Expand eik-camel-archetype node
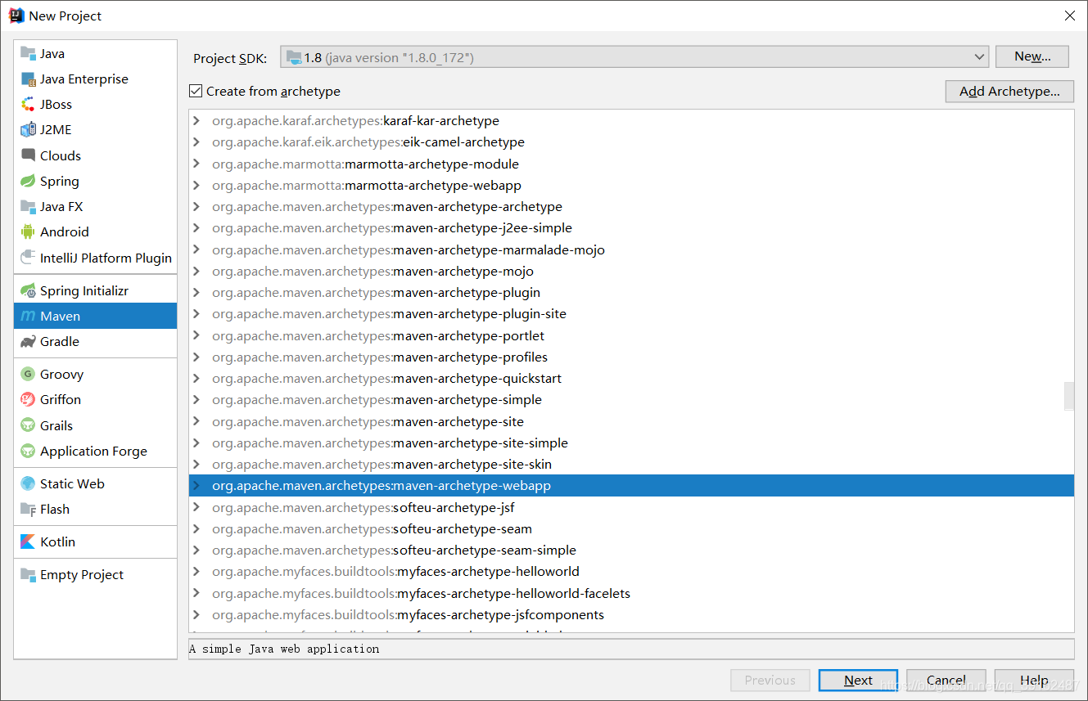This screenshot has height=701, width=1088. pos(196,142)
